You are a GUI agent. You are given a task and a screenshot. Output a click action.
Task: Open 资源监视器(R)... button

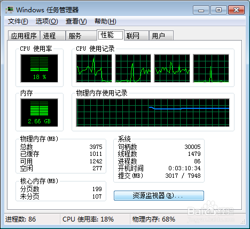[x=159, y=195]
